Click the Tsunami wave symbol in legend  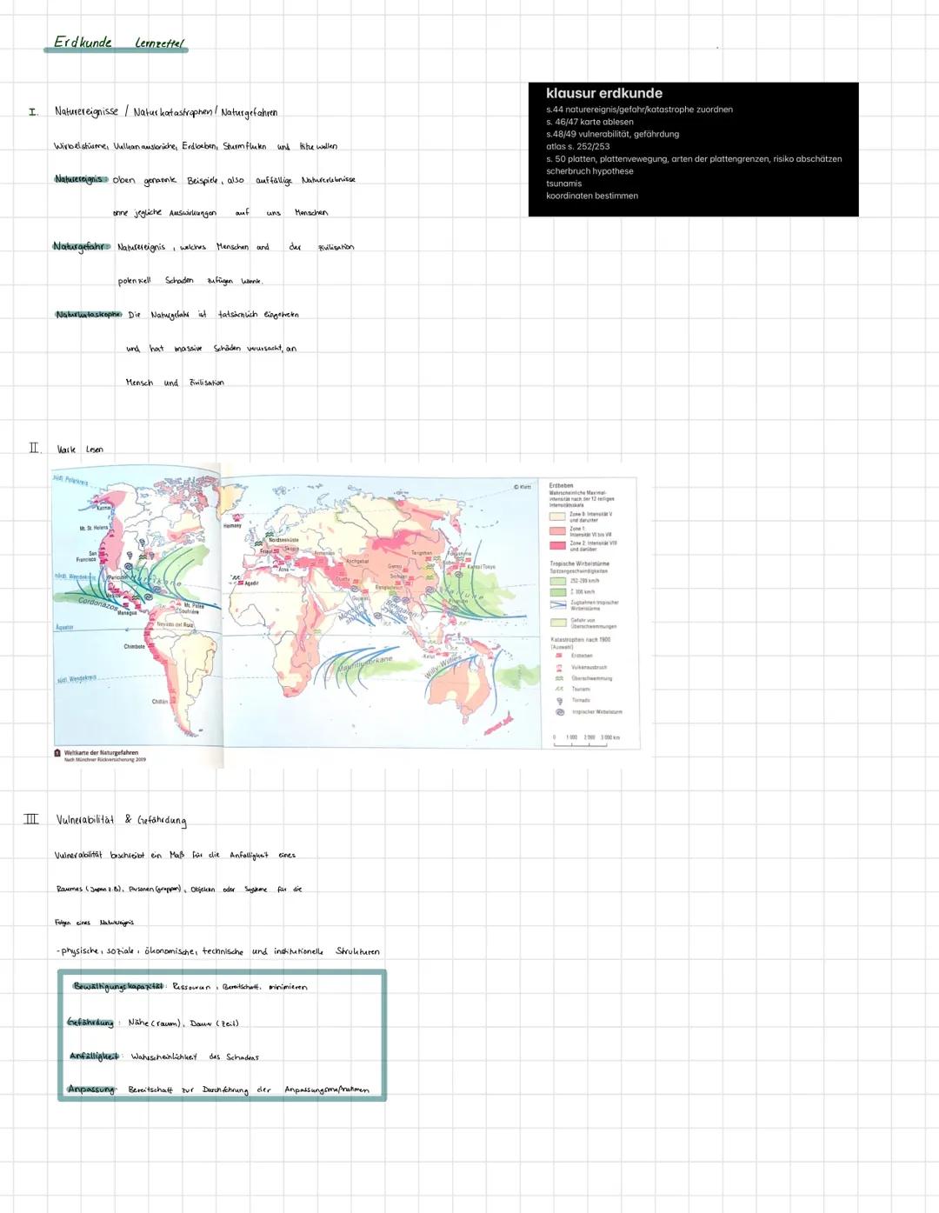559,689
